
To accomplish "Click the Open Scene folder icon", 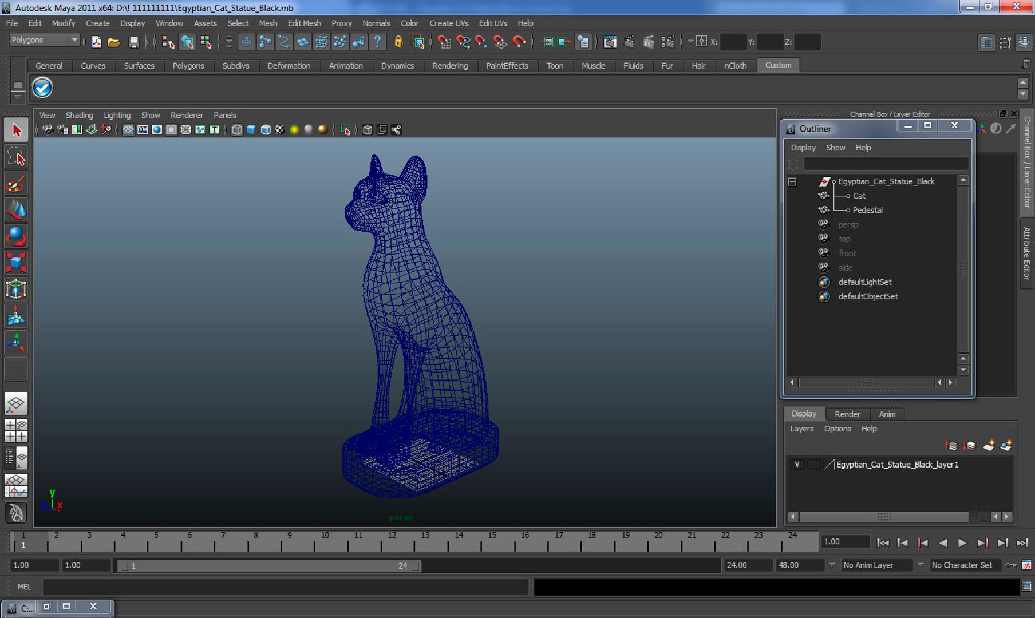I will [114, 42].
